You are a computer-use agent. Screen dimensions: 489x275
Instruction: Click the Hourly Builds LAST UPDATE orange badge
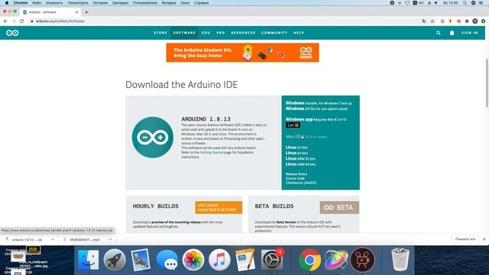tap(219, 208)
